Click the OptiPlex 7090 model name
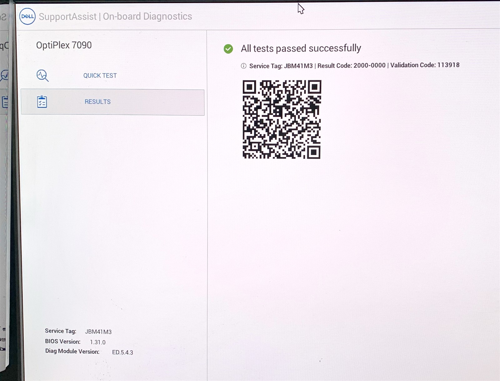This screenshot has width=500, height=381. tap(64, 45)
